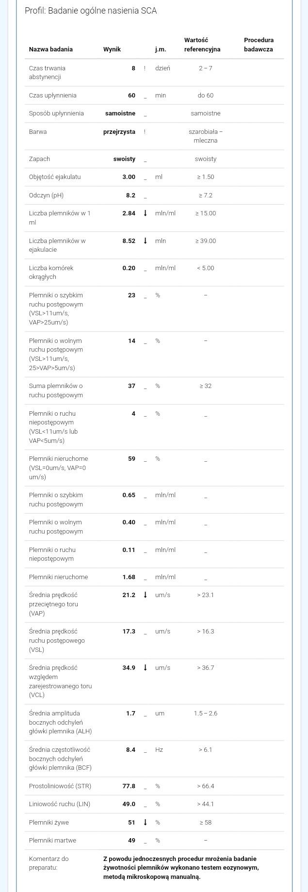308x892 pixels.
Task: Click the 'Wynik' column header
Action: coord(112,49)
